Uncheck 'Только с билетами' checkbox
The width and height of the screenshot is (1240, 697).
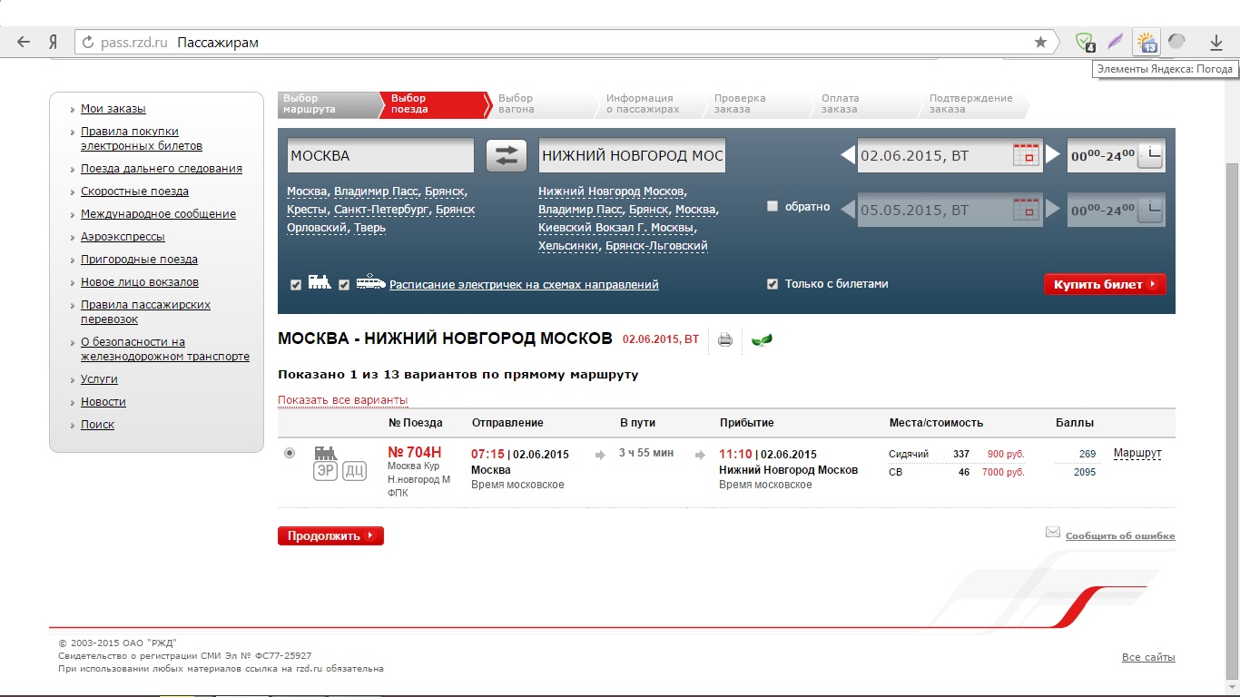click(x=773, y=284)
